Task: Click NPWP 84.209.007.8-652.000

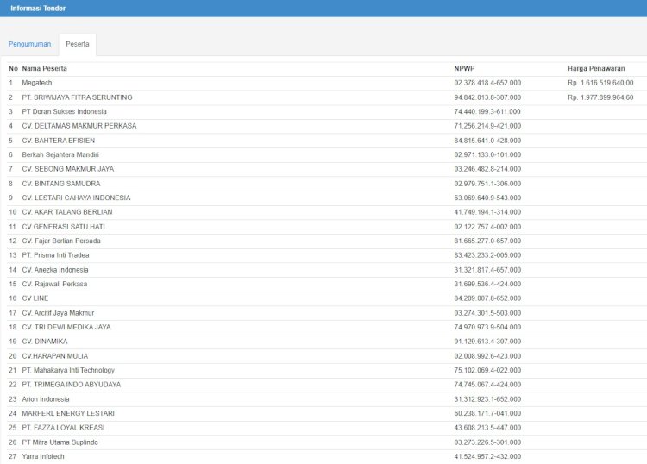Action: pos(487,298)
